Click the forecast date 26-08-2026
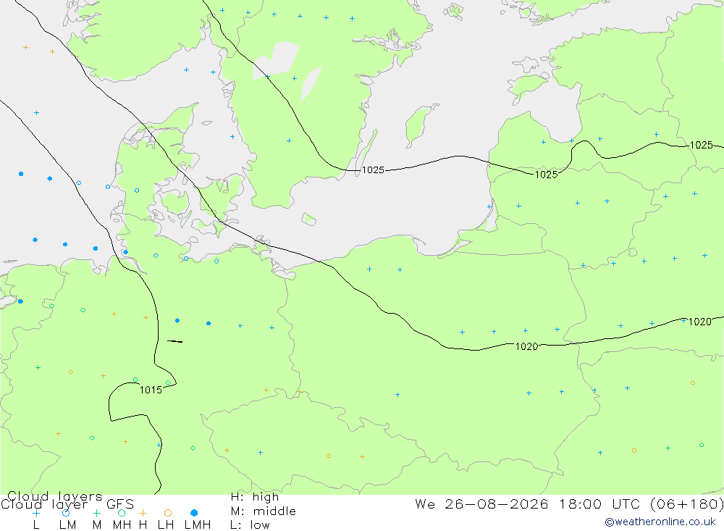Screen dimensions: 724x531 [497, 503]
